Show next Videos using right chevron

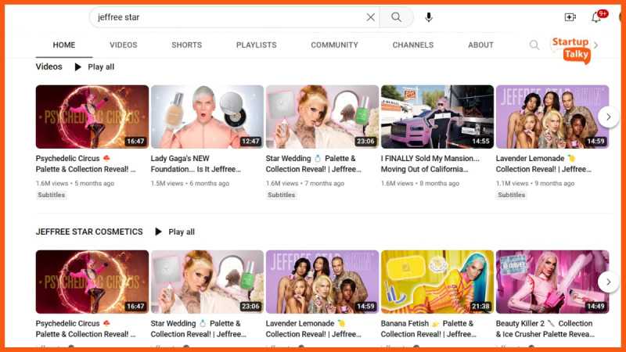click(x=608, y=117)
